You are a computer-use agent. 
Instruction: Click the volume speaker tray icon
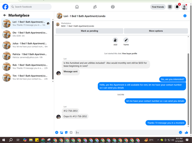(172, 140)
